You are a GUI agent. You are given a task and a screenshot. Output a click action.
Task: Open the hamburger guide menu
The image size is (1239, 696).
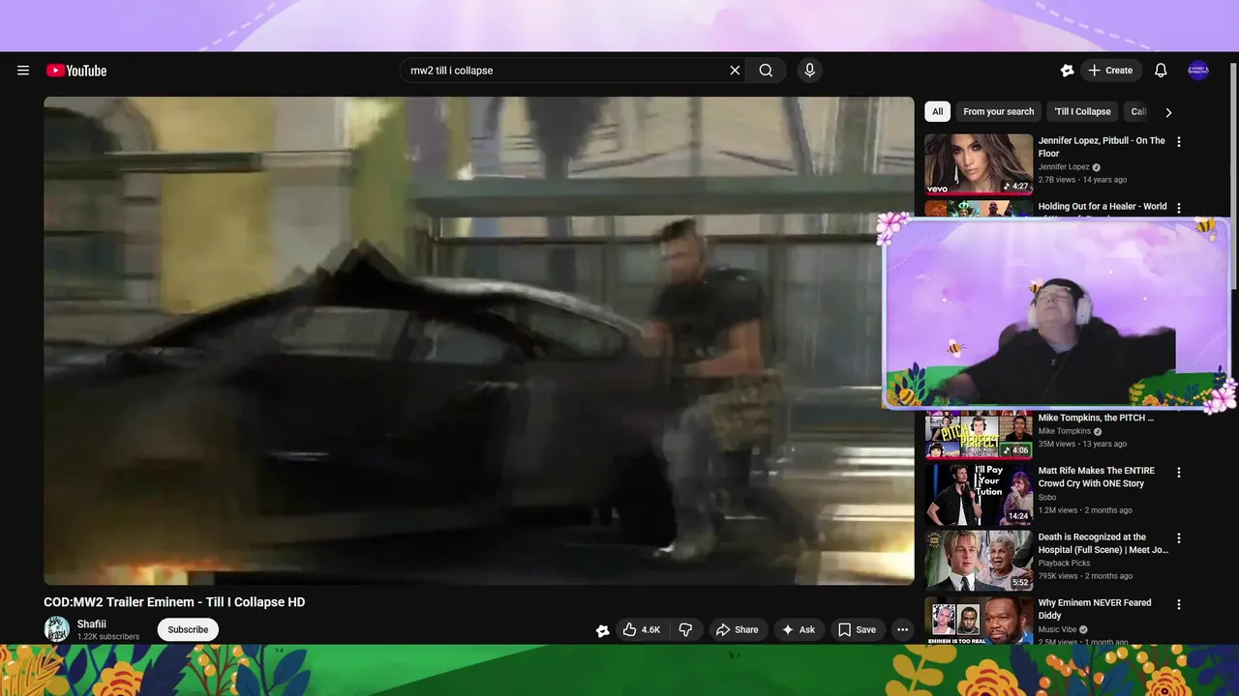click(x=23, y=71)
